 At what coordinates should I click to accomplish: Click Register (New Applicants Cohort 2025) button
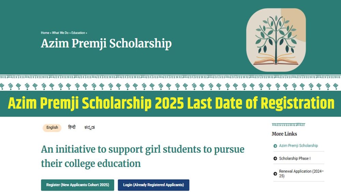78,185
